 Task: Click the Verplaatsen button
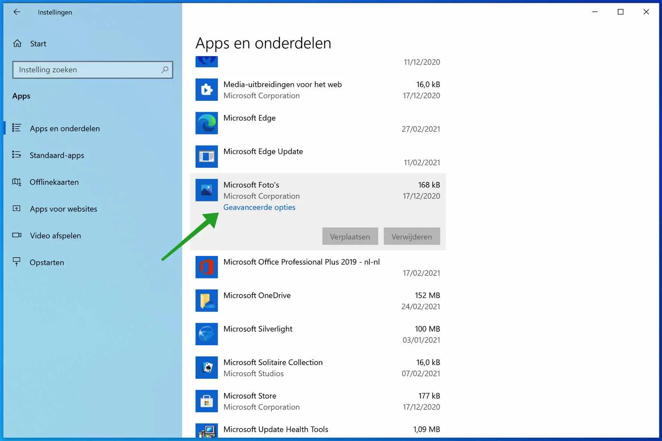tap(350, 236)
